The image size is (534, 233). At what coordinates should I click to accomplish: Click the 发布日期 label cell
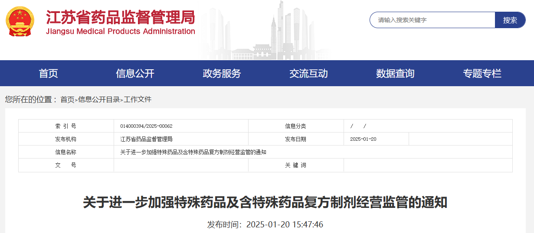296,139
